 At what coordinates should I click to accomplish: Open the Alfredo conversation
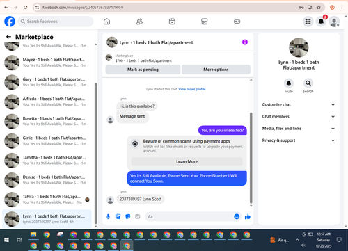coord(47,102)
